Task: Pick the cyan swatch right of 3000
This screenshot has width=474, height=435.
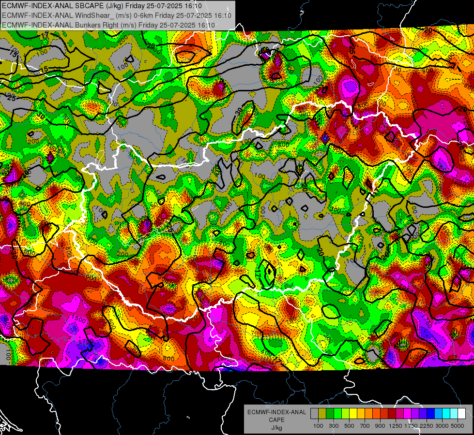Action: (446, 413)
